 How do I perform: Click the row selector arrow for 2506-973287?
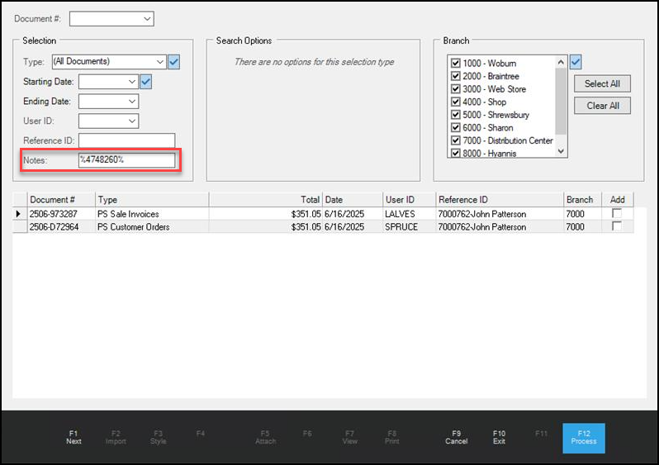(x=19, y=214)
